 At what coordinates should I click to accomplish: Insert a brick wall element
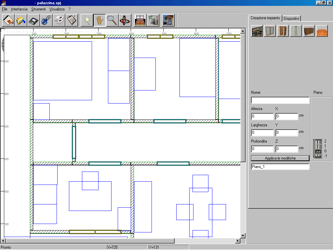[257, 31]
